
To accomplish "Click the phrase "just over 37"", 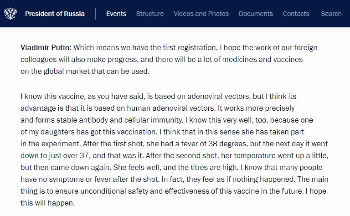I will 69,155.
